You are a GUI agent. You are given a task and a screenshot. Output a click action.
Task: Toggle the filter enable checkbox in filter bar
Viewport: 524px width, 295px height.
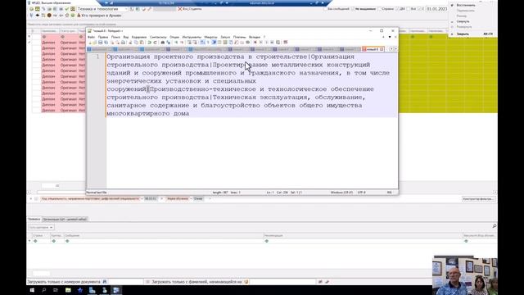36,198
